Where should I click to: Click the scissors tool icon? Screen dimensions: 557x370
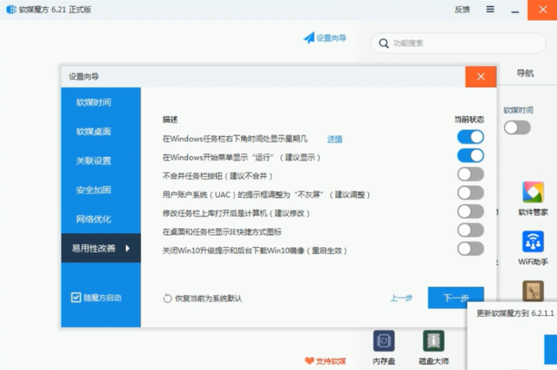pyautogui.click(x=533, y=291)
